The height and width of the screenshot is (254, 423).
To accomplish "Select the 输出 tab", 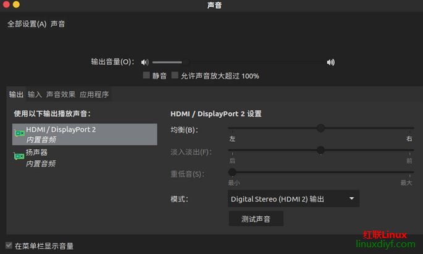I will click(x=15, y=94).
